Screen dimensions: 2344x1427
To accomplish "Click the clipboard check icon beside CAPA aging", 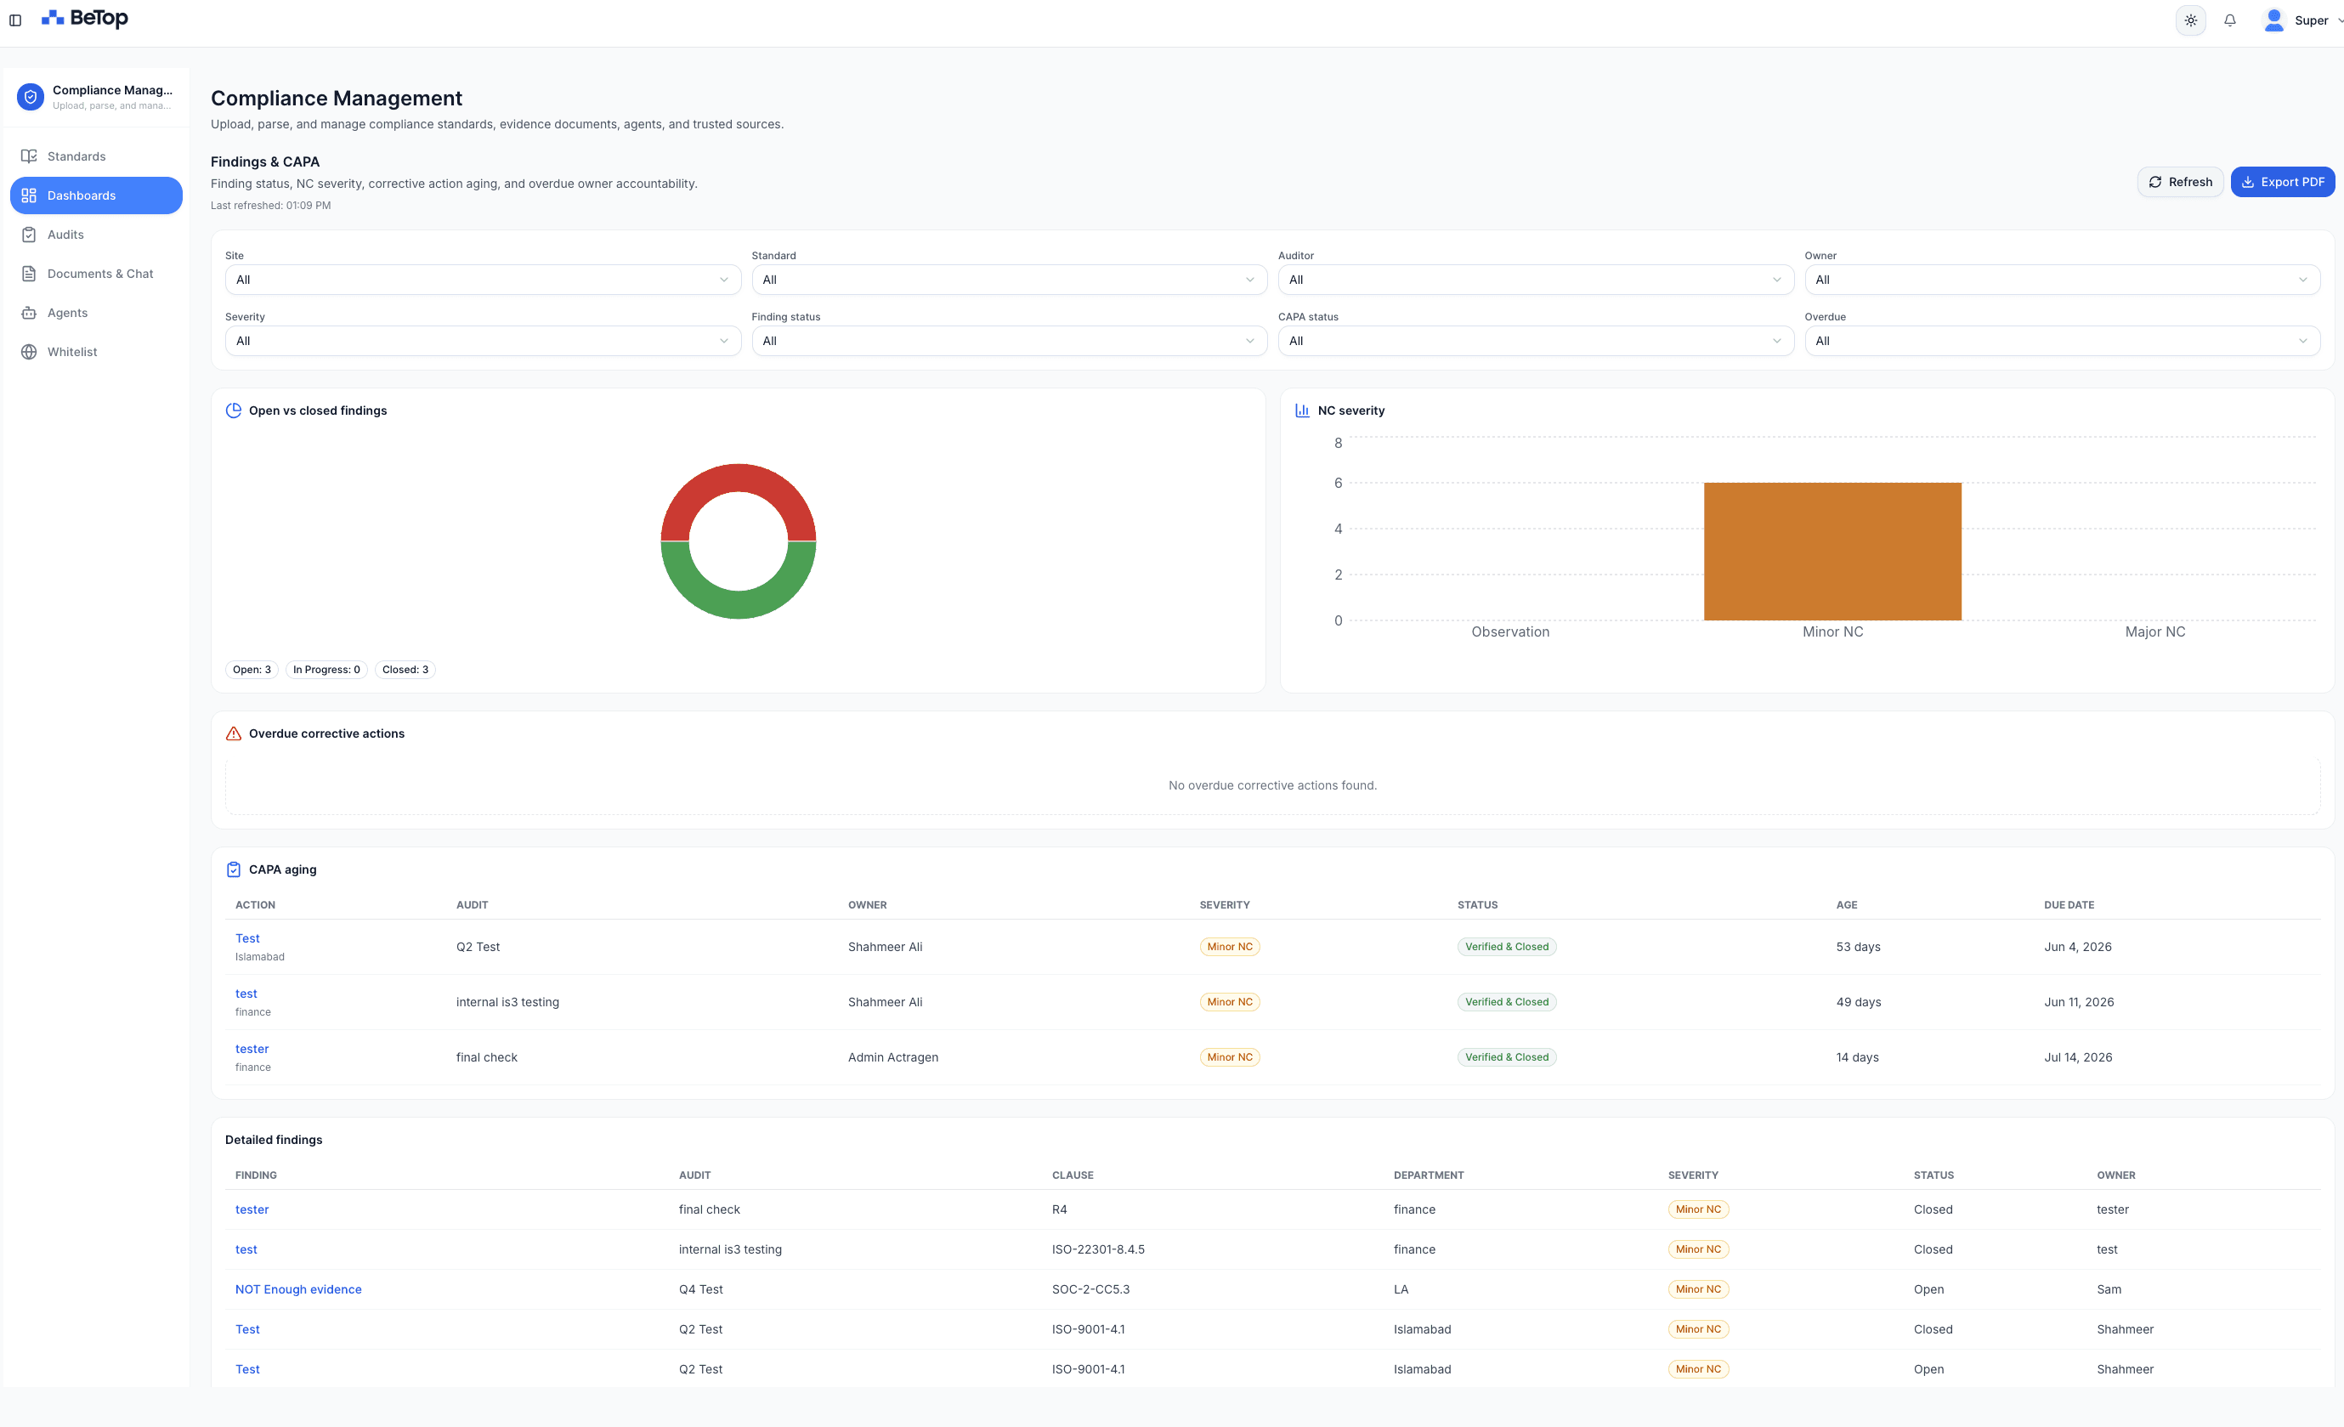I will 233,869.
